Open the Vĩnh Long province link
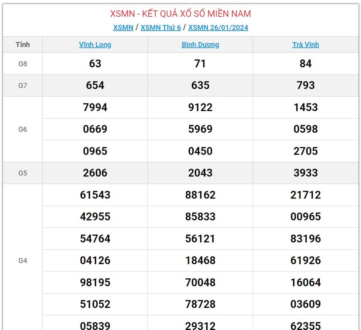This screenshot has width=361, height=330. [95, 45]
